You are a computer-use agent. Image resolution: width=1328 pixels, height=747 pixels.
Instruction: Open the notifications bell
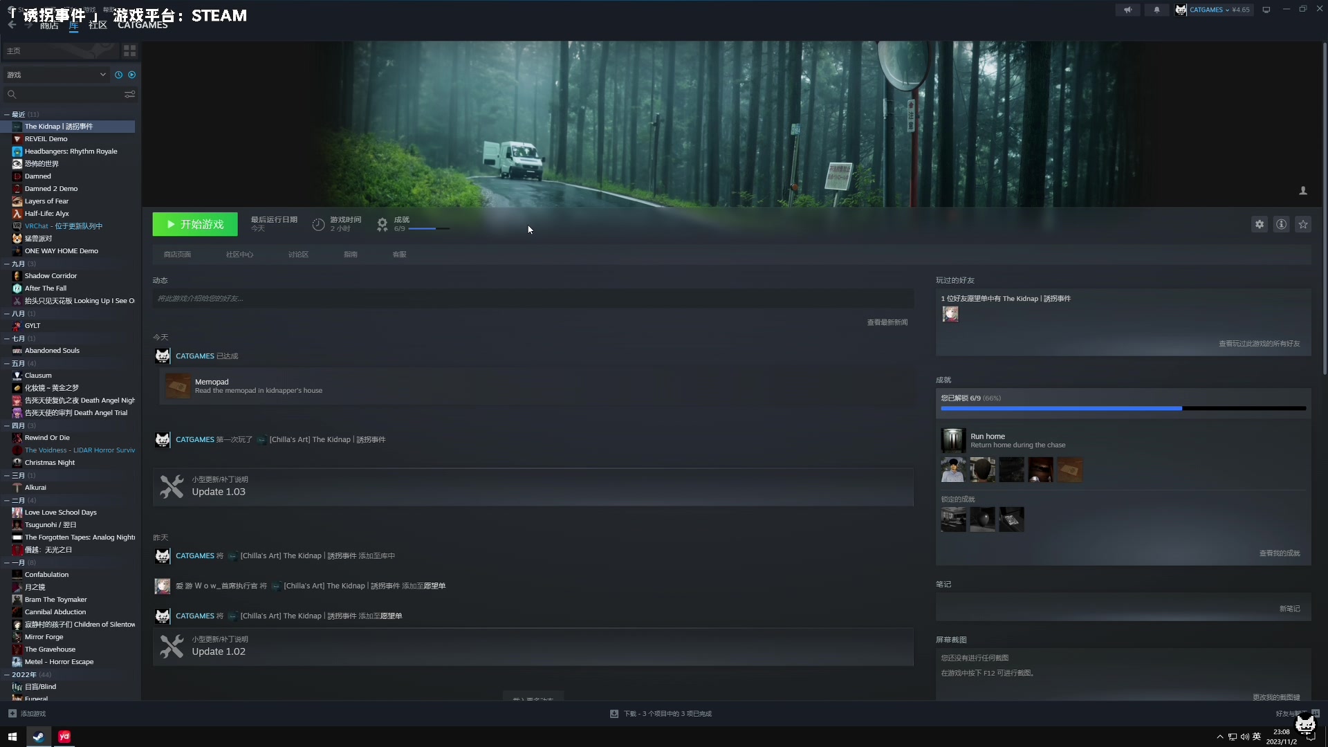click(x=1156, y=10)
